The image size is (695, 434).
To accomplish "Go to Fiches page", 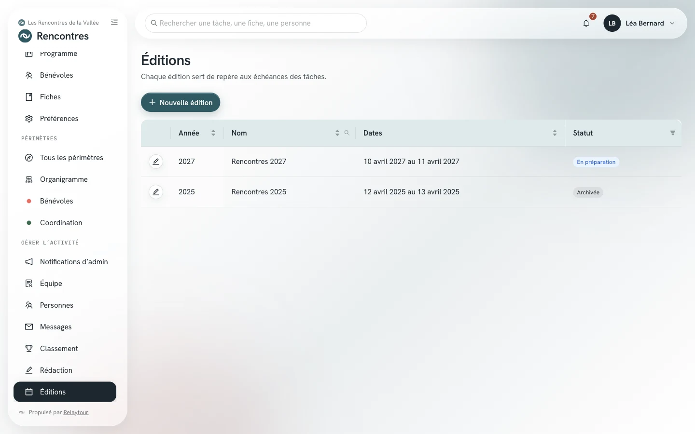I will point(65,97).
